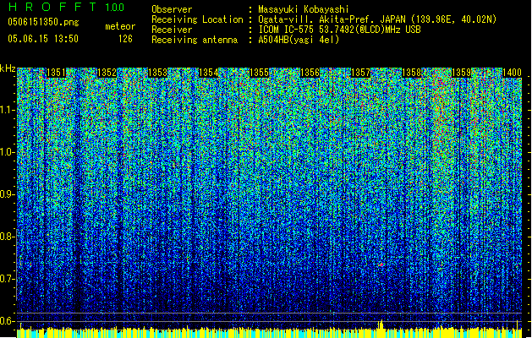Click the kHz axis unit label
The image size is (532, 338).
(x=8, y=68)
